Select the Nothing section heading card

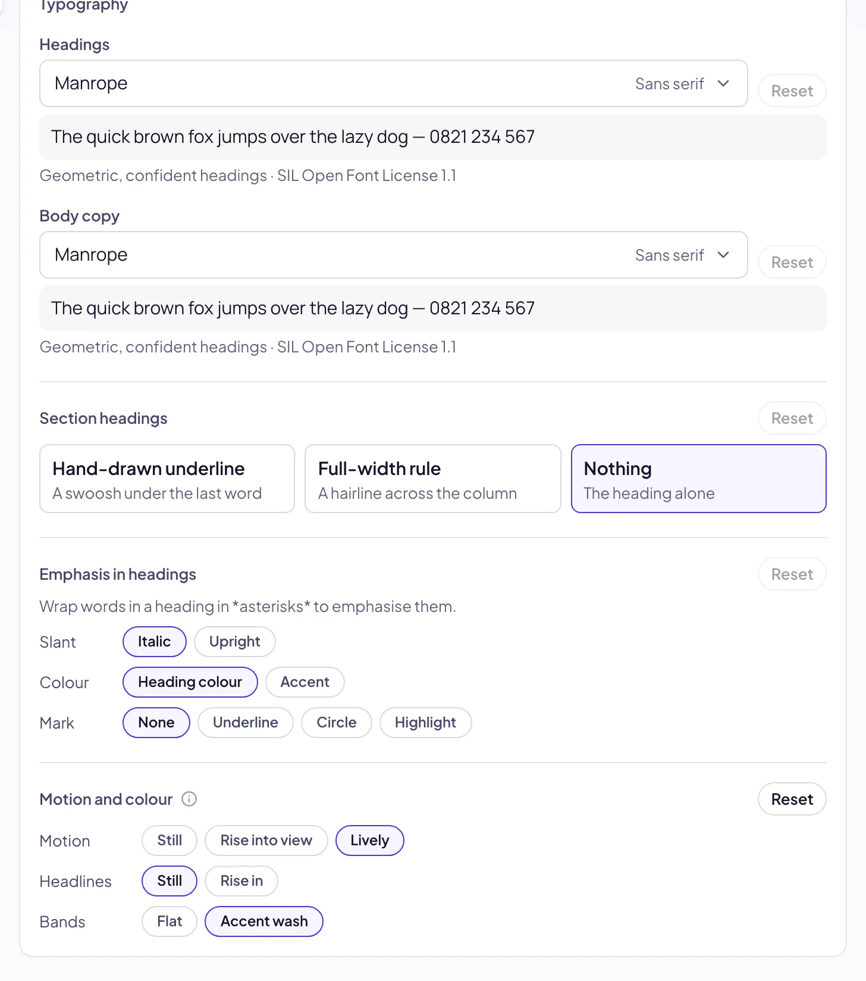699,479
